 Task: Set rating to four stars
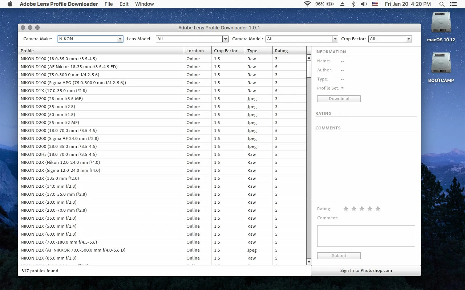tap(370, 208)
